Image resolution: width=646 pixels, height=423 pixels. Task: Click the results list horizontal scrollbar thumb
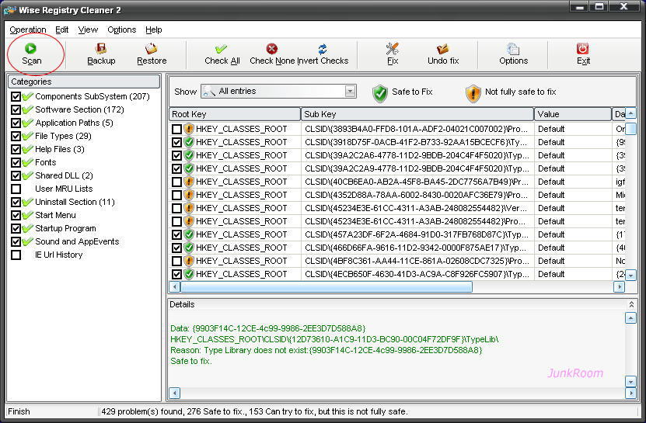pyautogui.click(x=326, y=287)
